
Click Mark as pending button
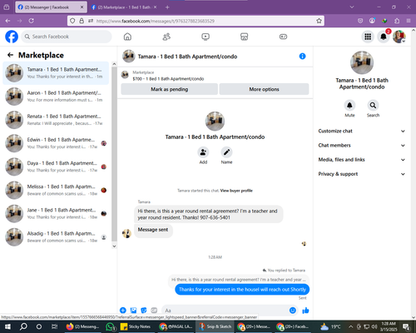(169, 89)
